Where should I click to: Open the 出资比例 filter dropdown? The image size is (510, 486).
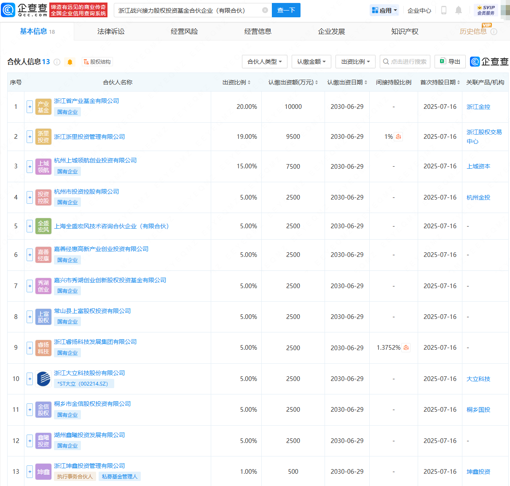[356, 62]
